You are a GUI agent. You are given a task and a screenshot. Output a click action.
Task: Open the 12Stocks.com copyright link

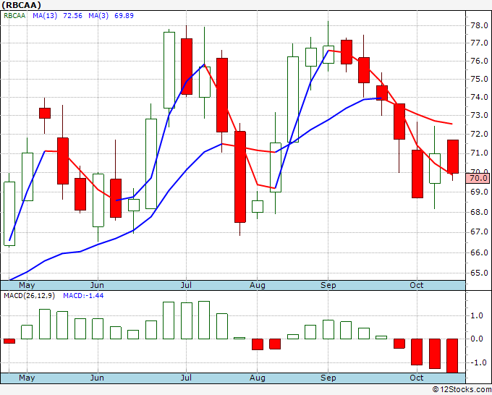pyautogui.click(x=462, y=389)
